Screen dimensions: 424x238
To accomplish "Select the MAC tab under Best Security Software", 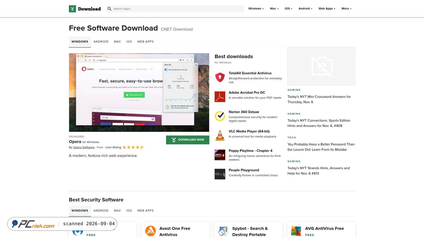I will [117, 210].
